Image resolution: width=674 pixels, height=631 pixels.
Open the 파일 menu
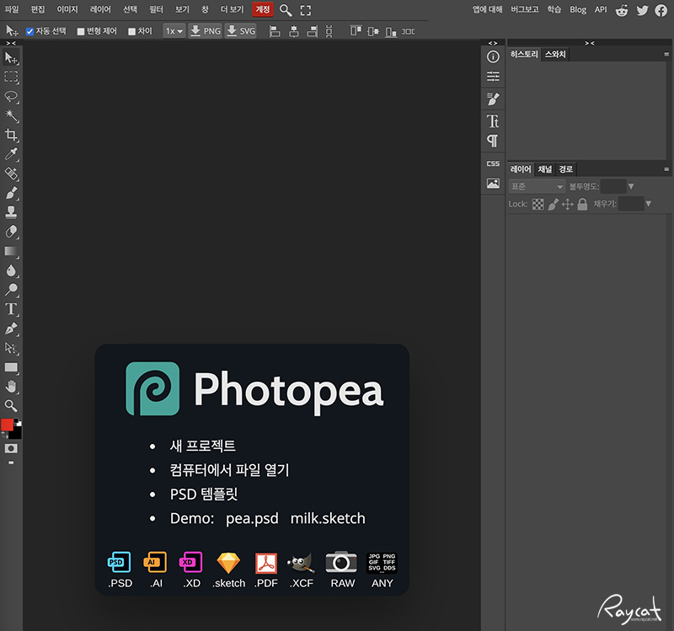(x=12, y=9)
